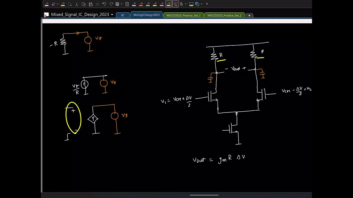Select the yellow highlighter beside the eraser
This screenshot has height=198, width=353.
coord(63,4)
